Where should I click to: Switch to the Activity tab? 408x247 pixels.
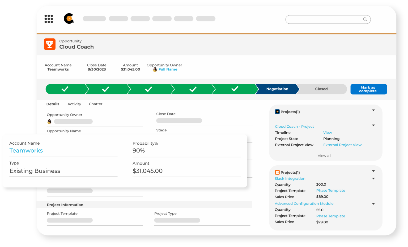74,104
